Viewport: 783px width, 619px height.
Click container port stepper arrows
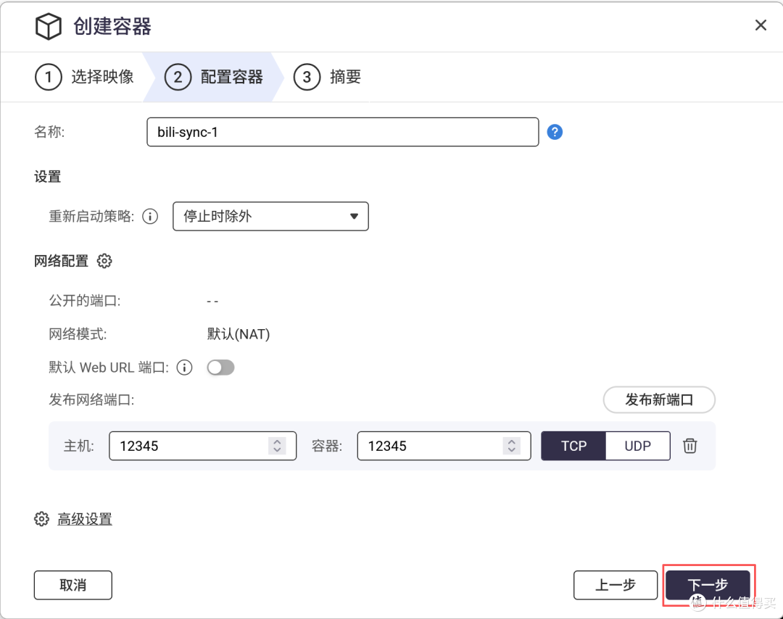[x=511, y=446]
